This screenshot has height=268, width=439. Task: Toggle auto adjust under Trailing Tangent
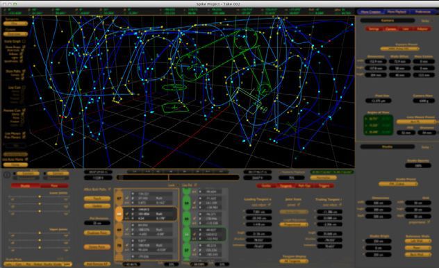pos(340,205)
